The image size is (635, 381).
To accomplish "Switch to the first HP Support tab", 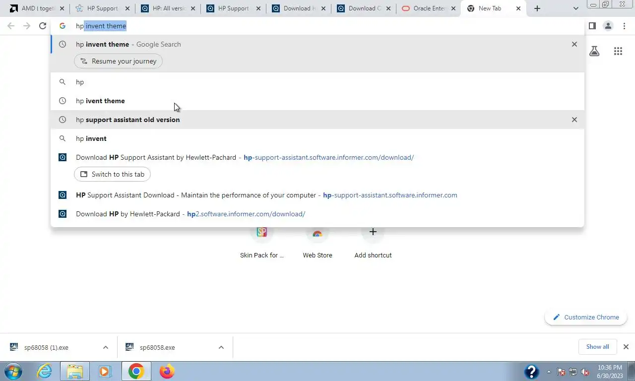I will pos(102,8).
